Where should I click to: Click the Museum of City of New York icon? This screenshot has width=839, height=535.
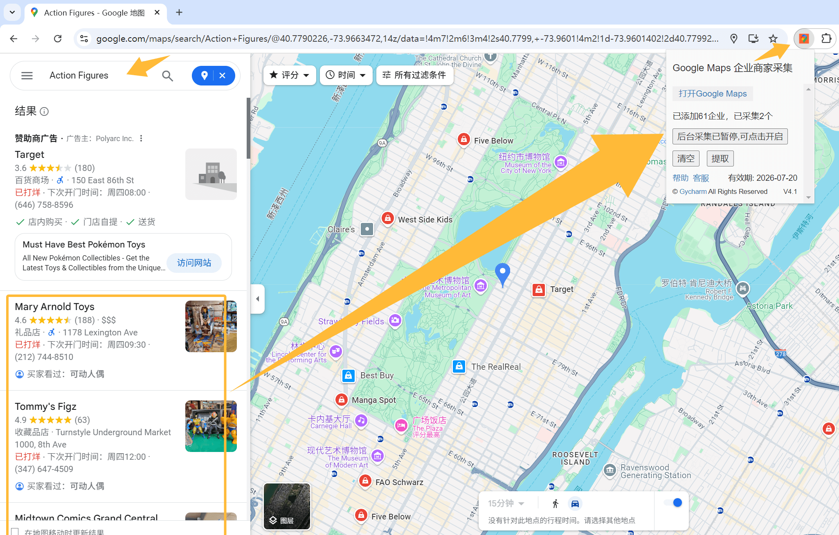561,162
